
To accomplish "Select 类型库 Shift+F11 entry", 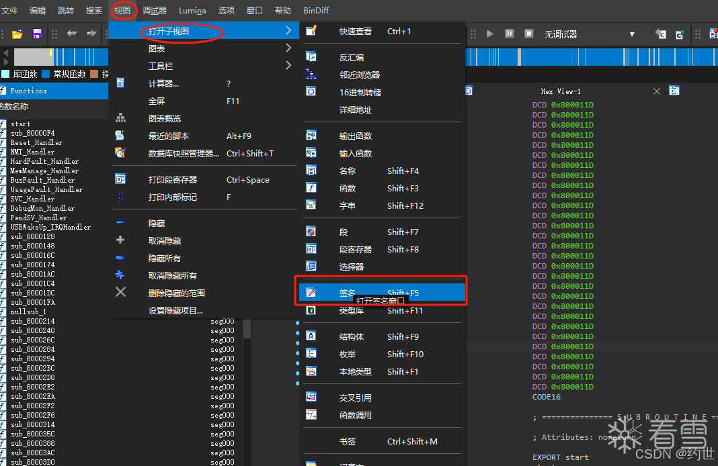I will [x=382, y=310].
